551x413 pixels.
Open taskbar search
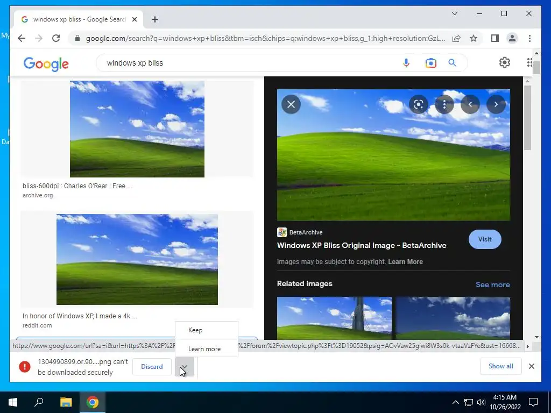click(x=39, y=402)
